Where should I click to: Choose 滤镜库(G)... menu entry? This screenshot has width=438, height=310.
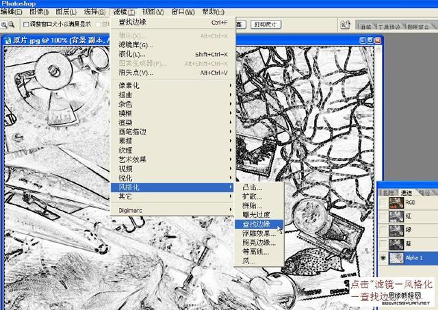pyautogui.click(x=173, y=45)
